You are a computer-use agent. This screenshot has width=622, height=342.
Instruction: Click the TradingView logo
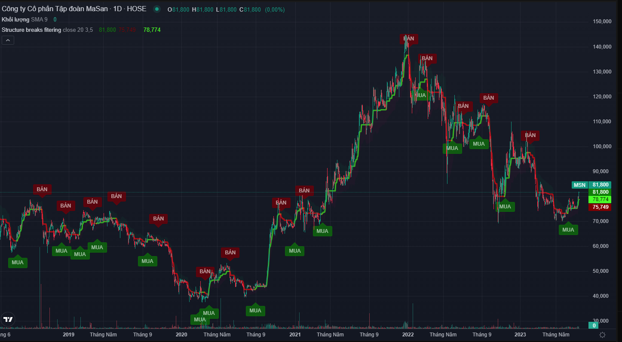tap(8, 319)
